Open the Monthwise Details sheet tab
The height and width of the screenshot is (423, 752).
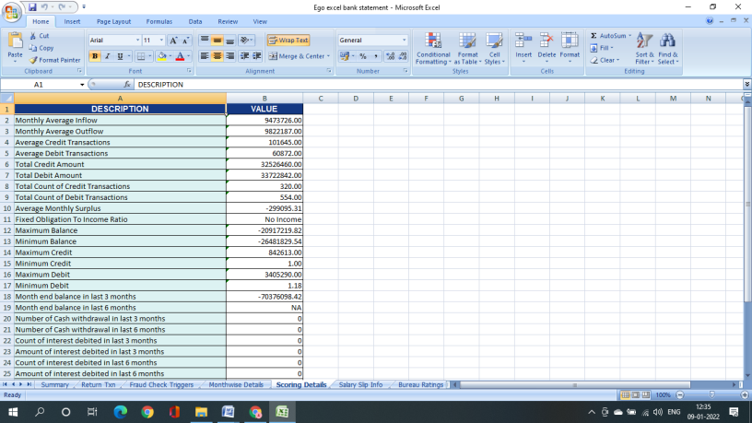[x=236, y=384]
